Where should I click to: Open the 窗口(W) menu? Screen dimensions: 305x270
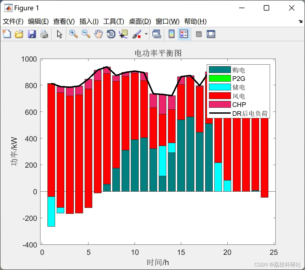(x=167, y=21)
